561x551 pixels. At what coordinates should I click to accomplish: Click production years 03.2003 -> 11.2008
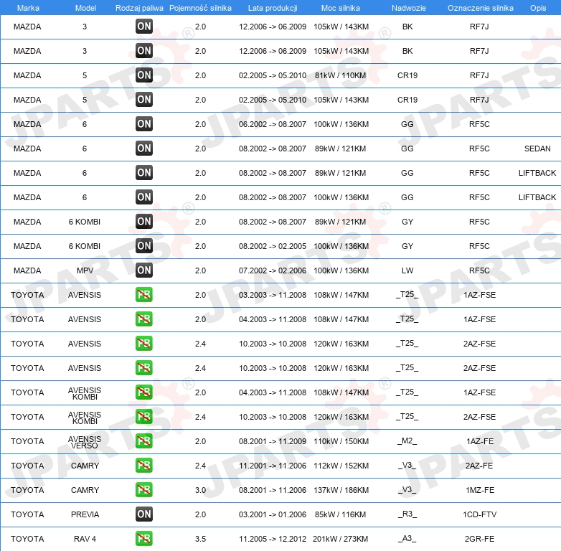(273, 295)
